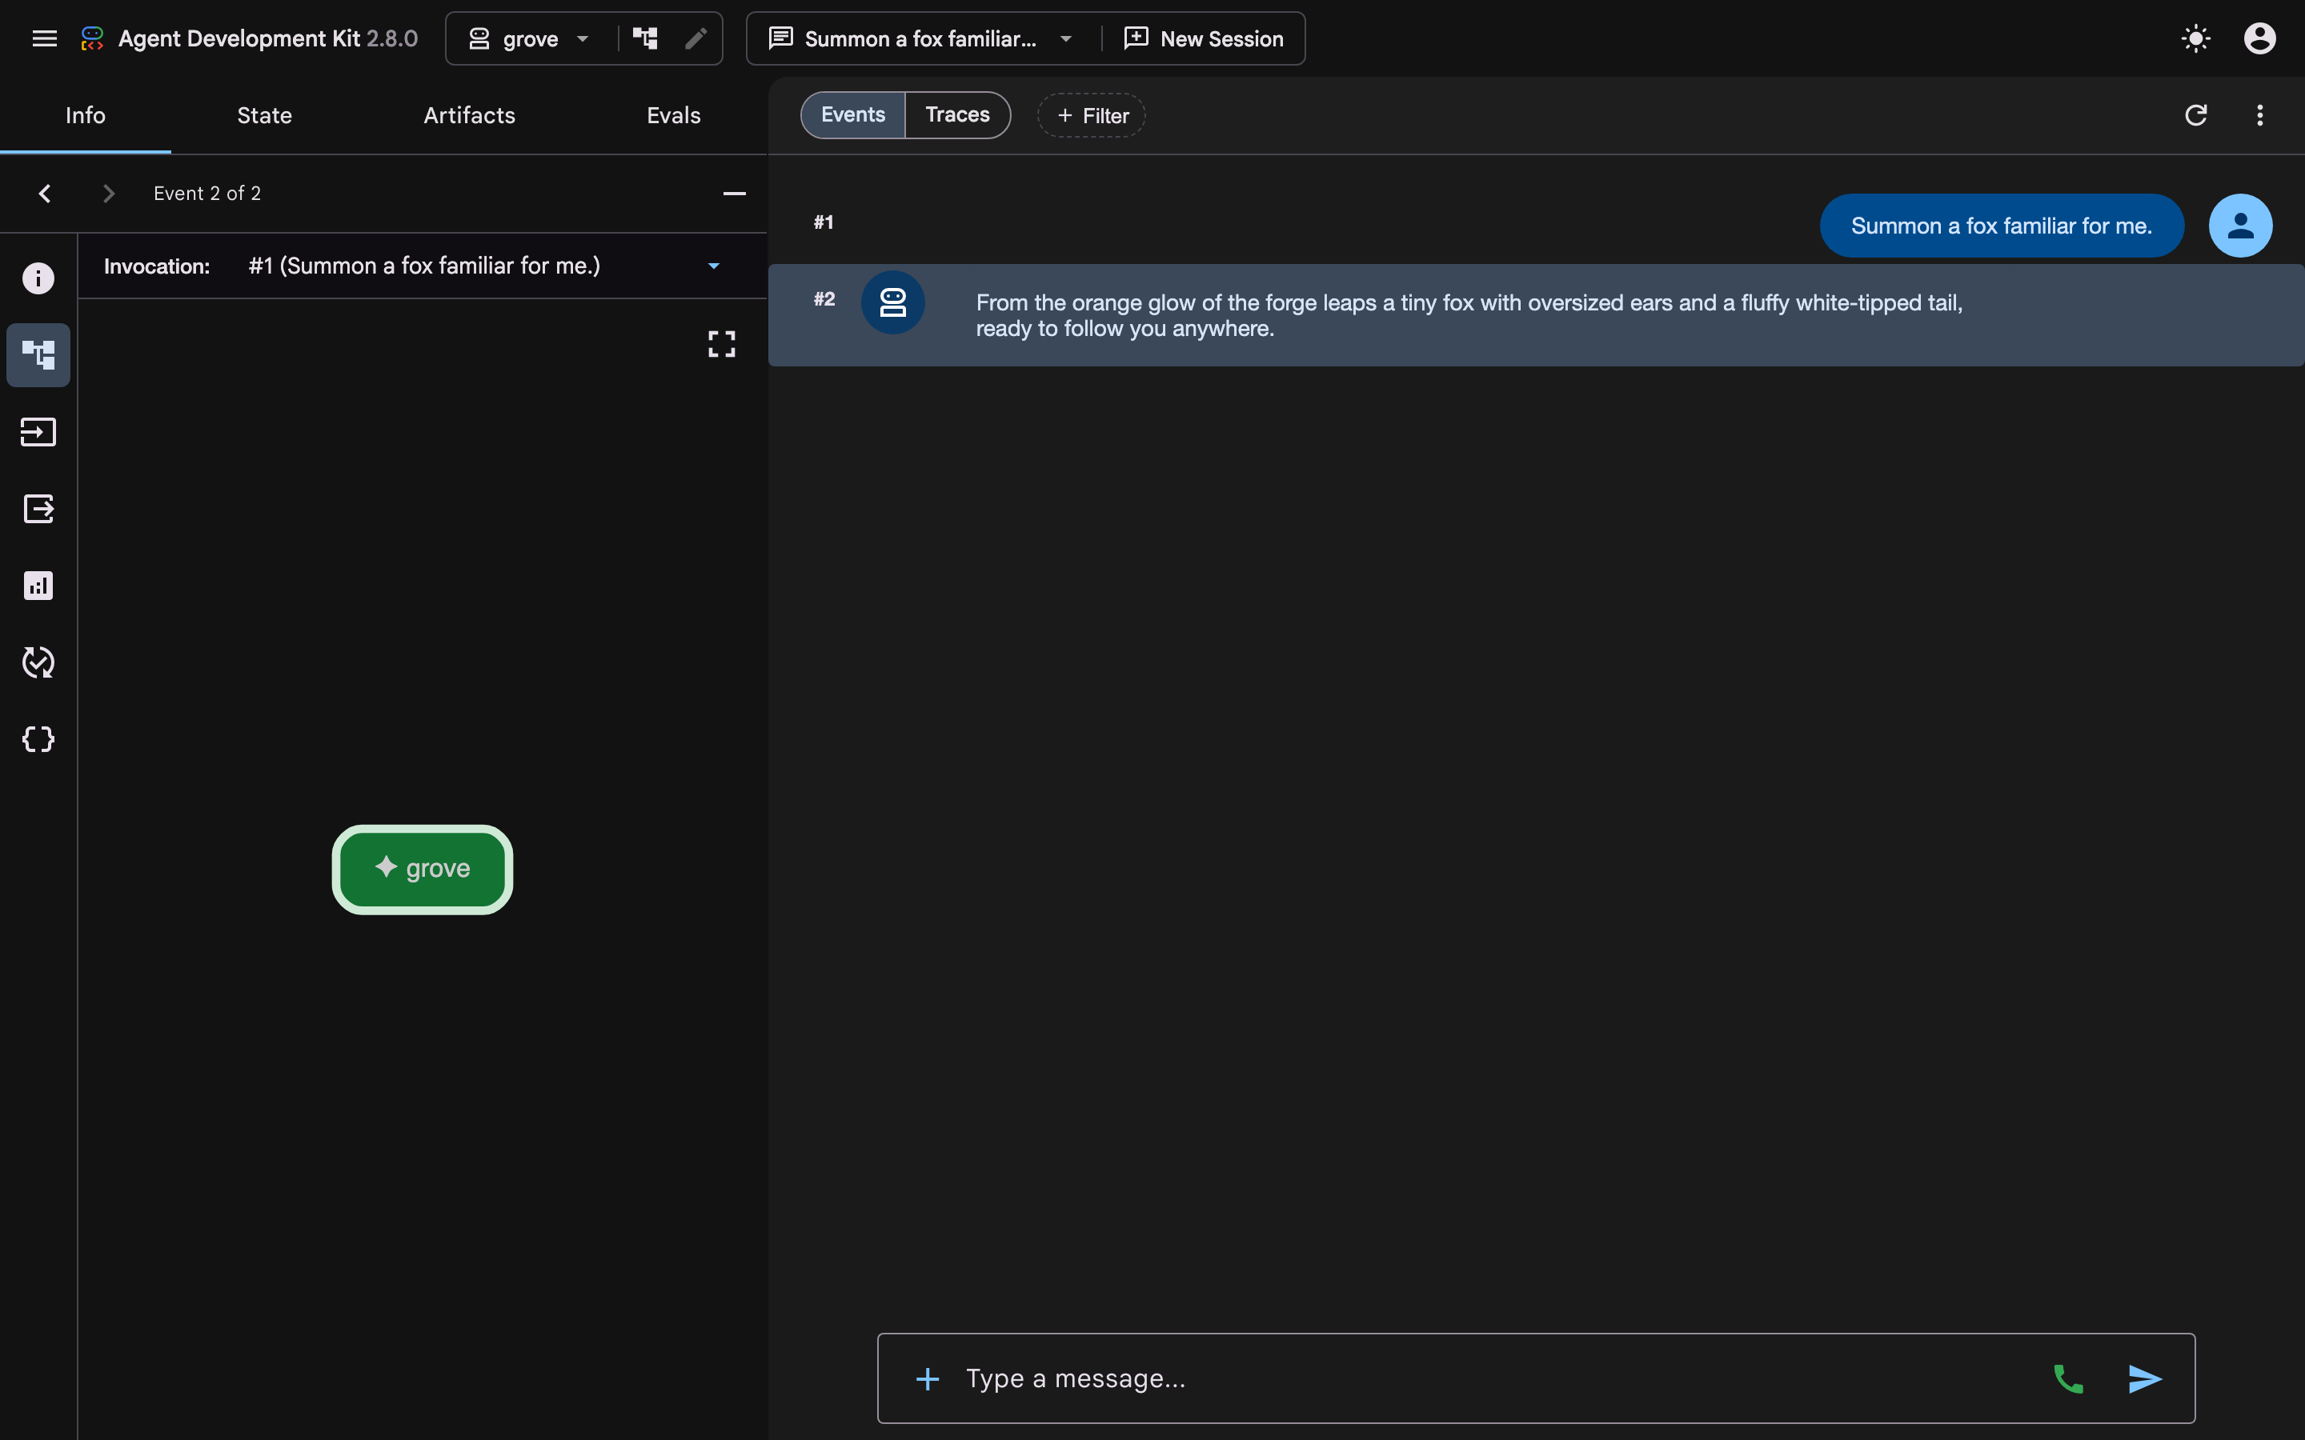The width and height of the screenshot is (2305, 1440).
Task: Select event #2 agent response row
Action: pyautogui.click(x=1535, y=315)
